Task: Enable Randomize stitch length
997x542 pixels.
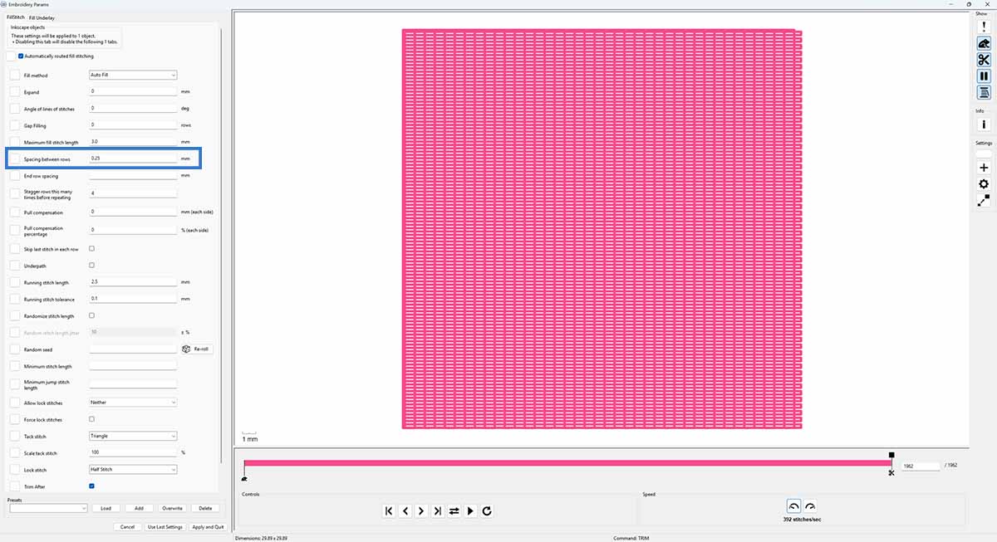Action: 91,315
